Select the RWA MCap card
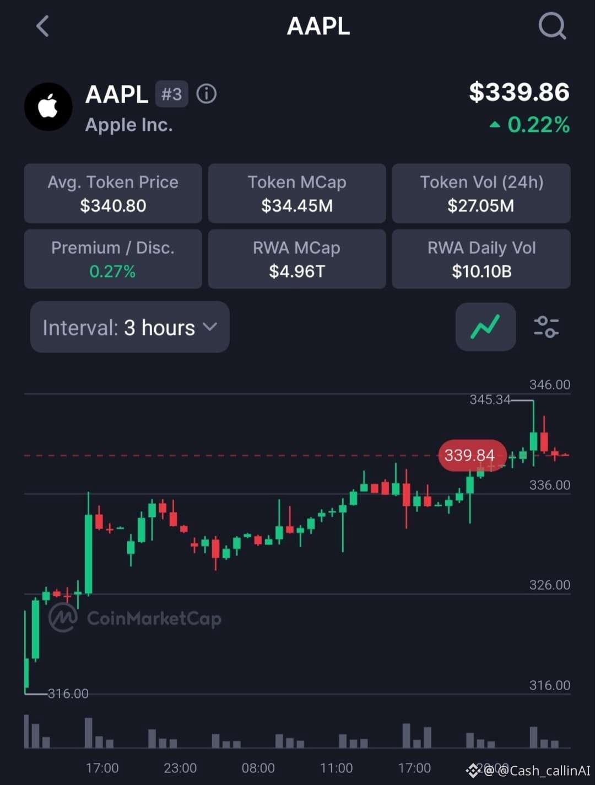This screenshot has width=595, height=785. point(297,259)
